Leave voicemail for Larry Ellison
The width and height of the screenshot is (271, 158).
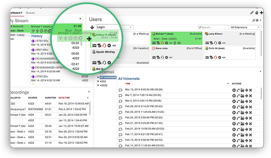[224, 43]
